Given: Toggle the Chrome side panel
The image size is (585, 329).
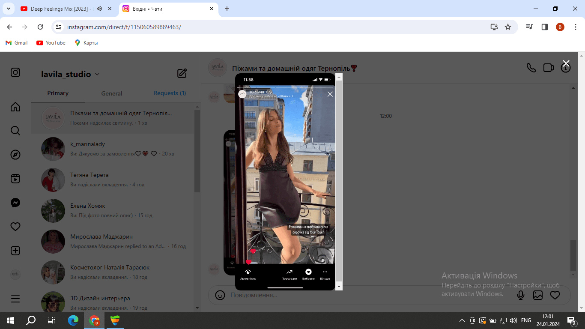Looking at the screenshot, I should point(545,27).
